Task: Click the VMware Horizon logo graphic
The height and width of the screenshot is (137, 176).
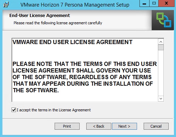Action: point(163,20)
